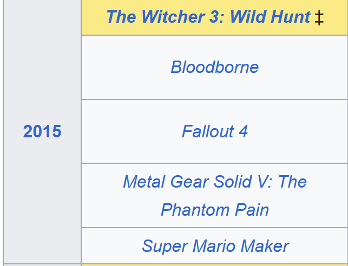
Task: Open The Witcher 3: Wild Hunt link
Action: coord(208,17)
